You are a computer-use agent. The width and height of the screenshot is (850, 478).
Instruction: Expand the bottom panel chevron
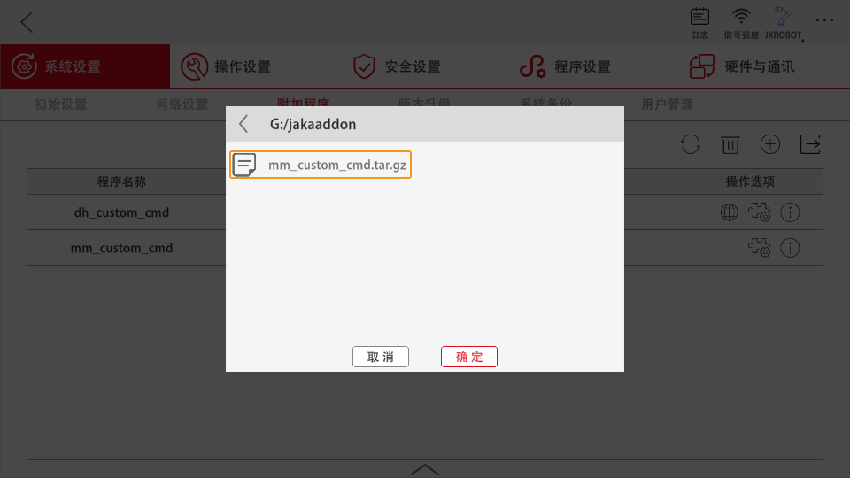tap(425, 469)
